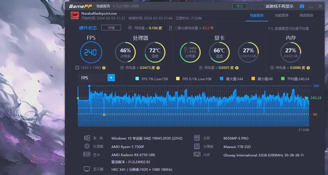
Task: Click GPU usage D:94% gauge
Action: (190, 52)
